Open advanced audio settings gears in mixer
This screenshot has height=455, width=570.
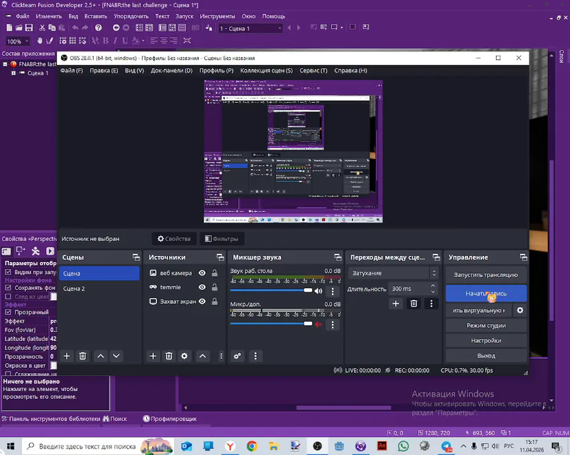click(237, 356)
